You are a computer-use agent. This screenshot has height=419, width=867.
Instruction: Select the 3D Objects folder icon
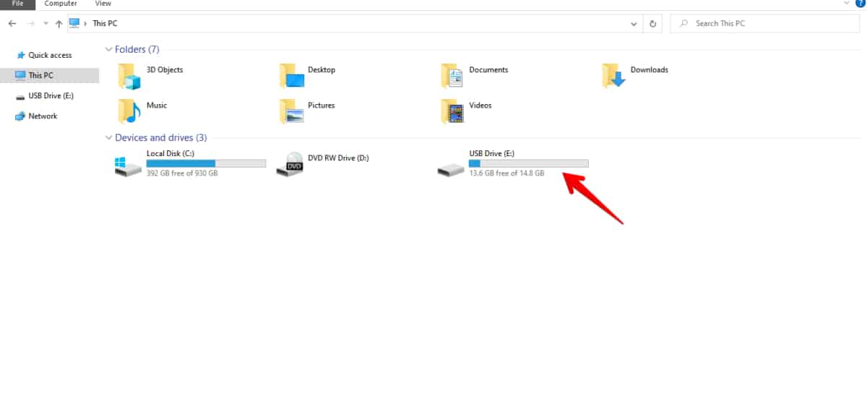coord(129,75)
